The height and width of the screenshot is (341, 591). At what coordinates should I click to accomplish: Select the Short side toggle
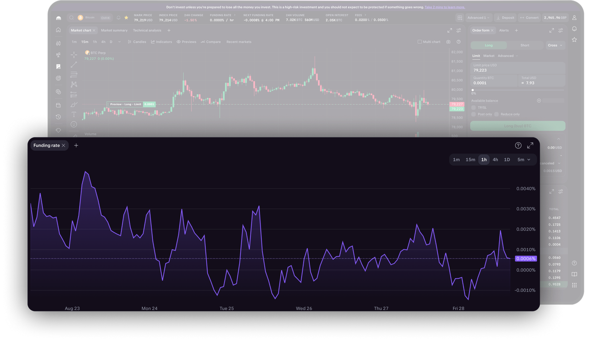[525, 45]
